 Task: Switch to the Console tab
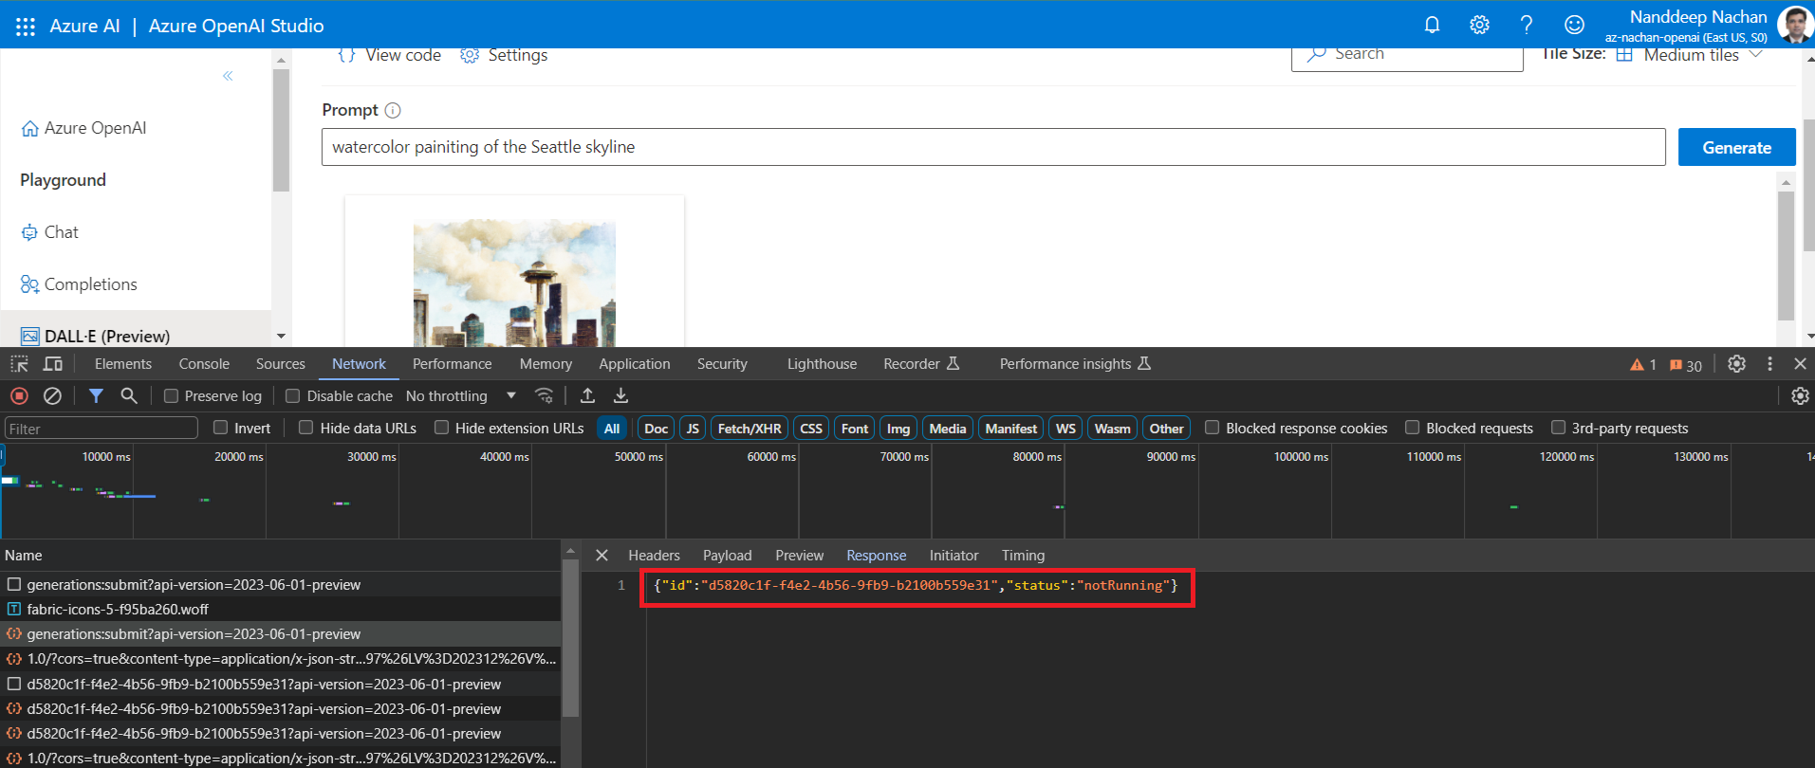(204, 364)
